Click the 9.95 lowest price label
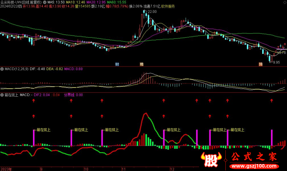Viewport: 287px width, 171px height. (276, 62)
